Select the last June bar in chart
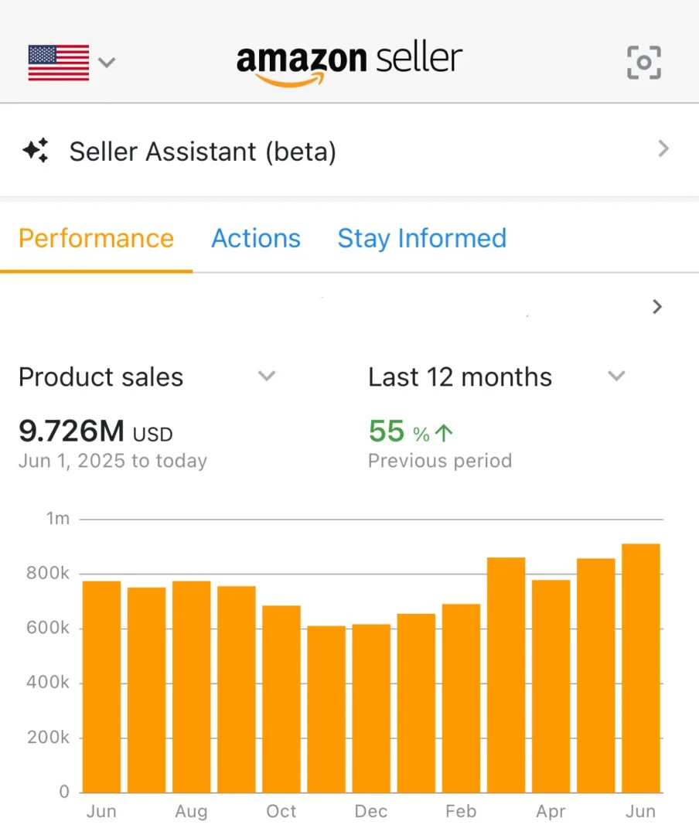This screenshot has height=835, width=699. click(641, 668)
